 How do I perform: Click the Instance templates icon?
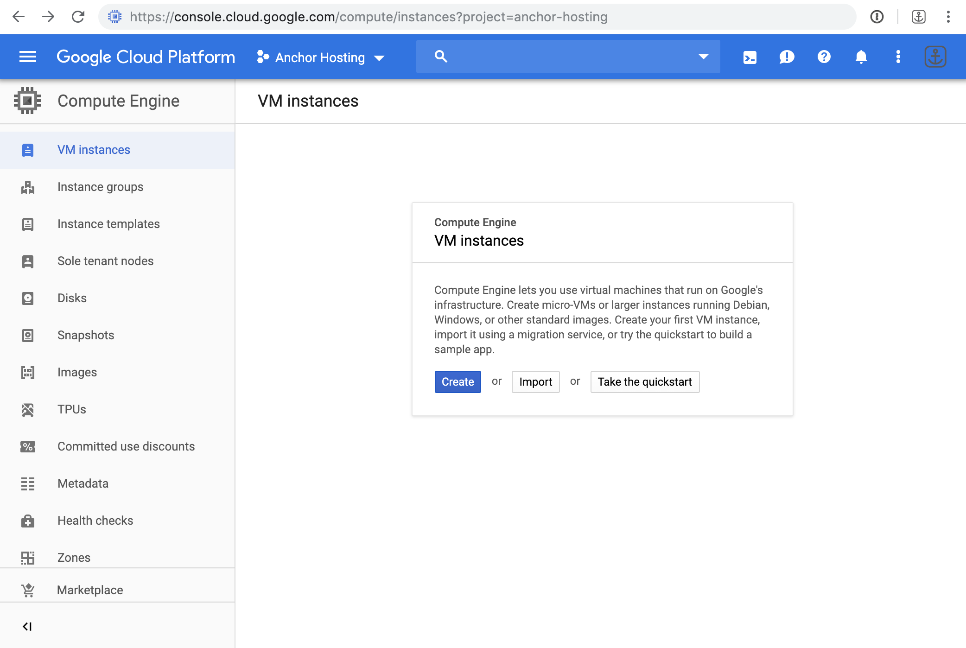28,224
